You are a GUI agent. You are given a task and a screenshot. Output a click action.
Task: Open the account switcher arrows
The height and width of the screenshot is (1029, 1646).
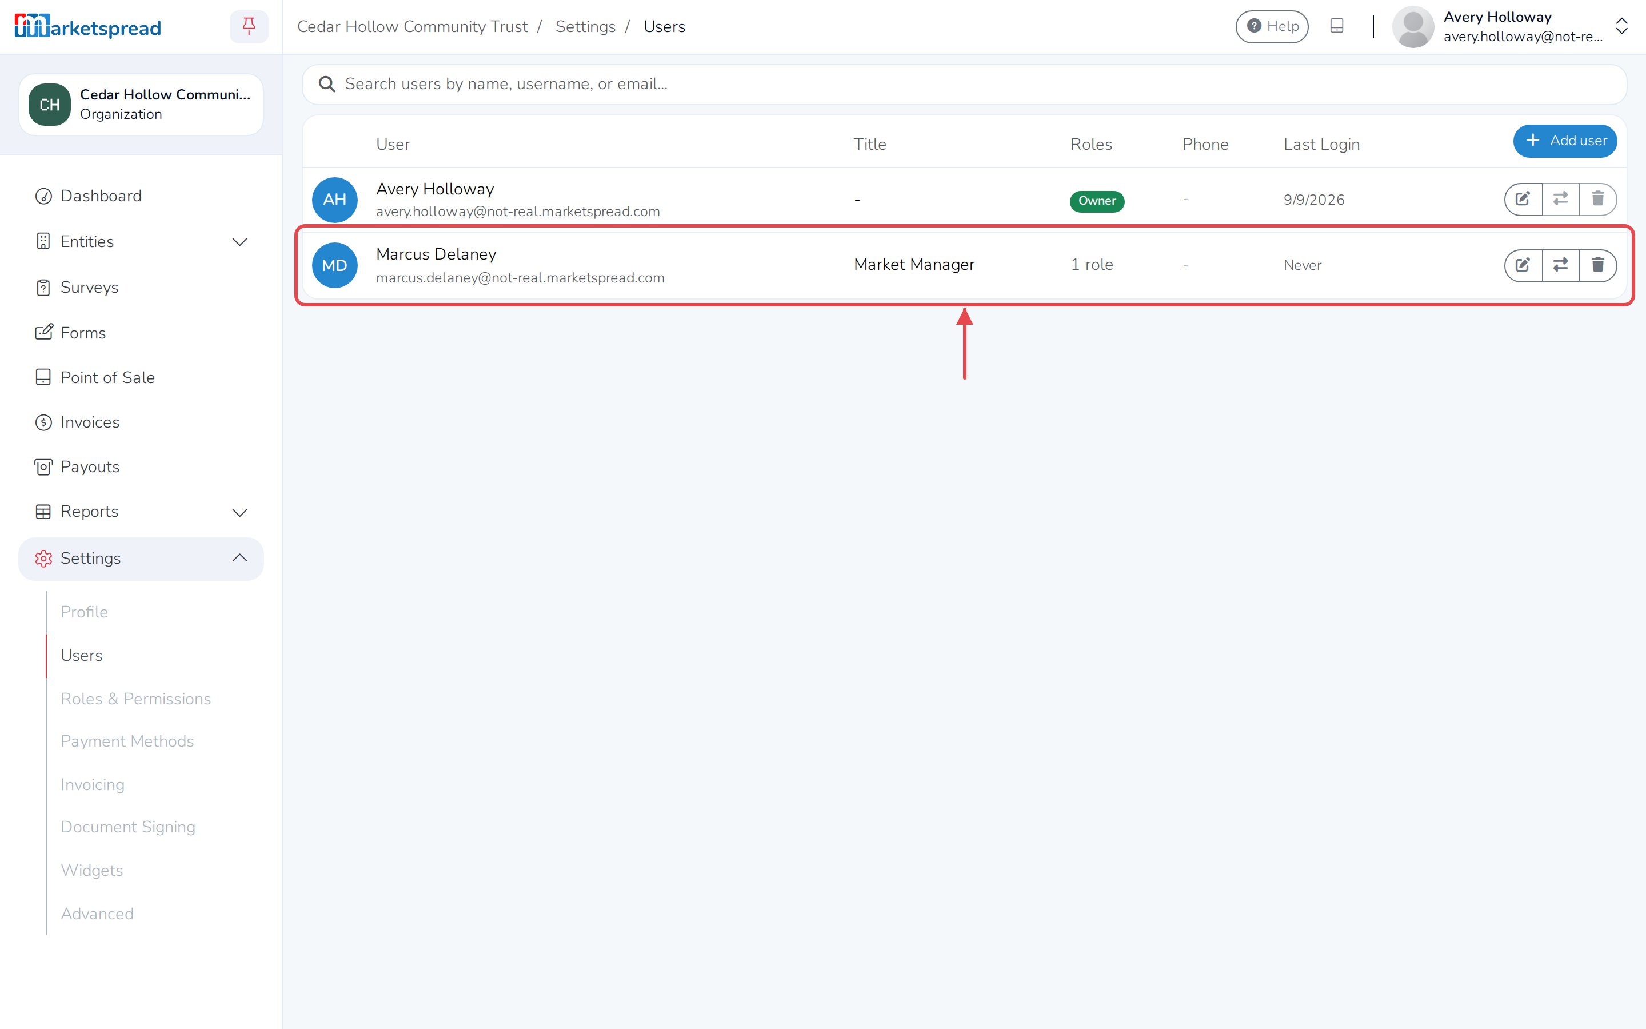point(1621,26)
